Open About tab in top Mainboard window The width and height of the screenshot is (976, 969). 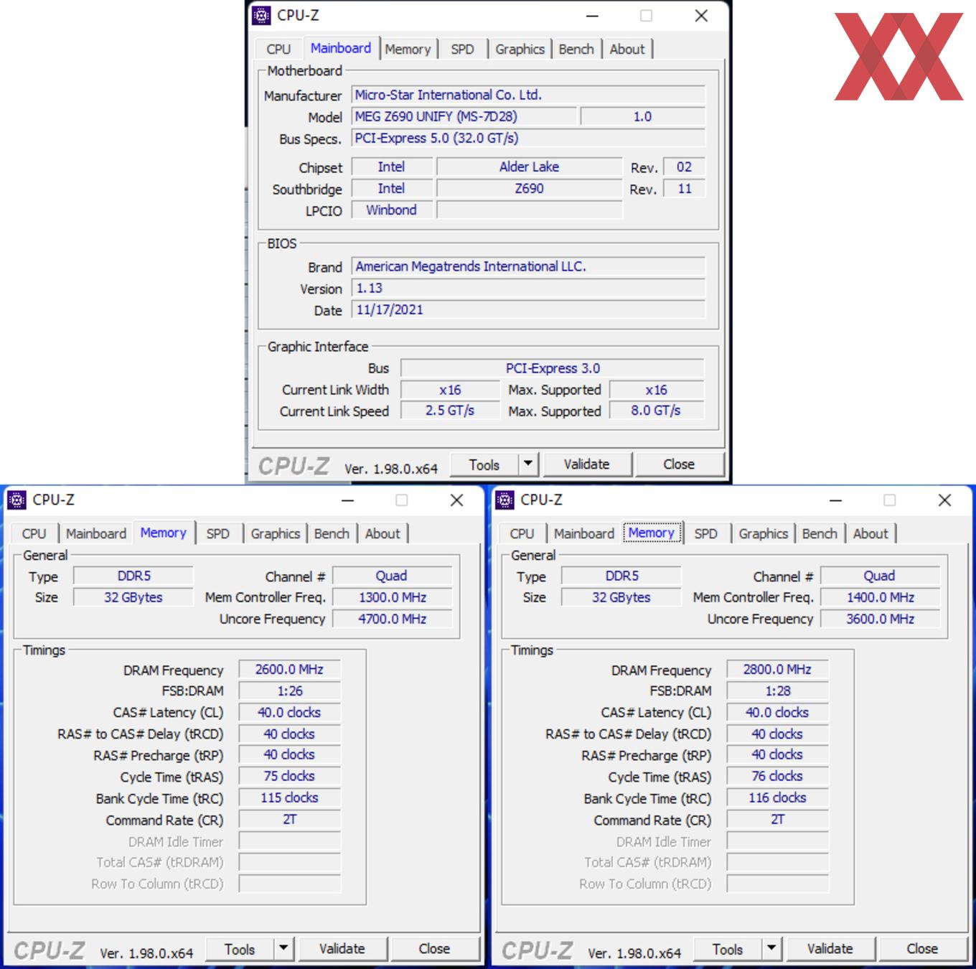click(x=627, y=49)
